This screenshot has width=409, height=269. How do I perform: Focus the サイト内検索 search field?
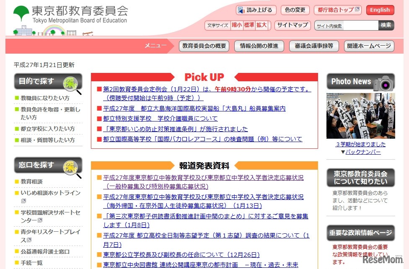[347, 26]
